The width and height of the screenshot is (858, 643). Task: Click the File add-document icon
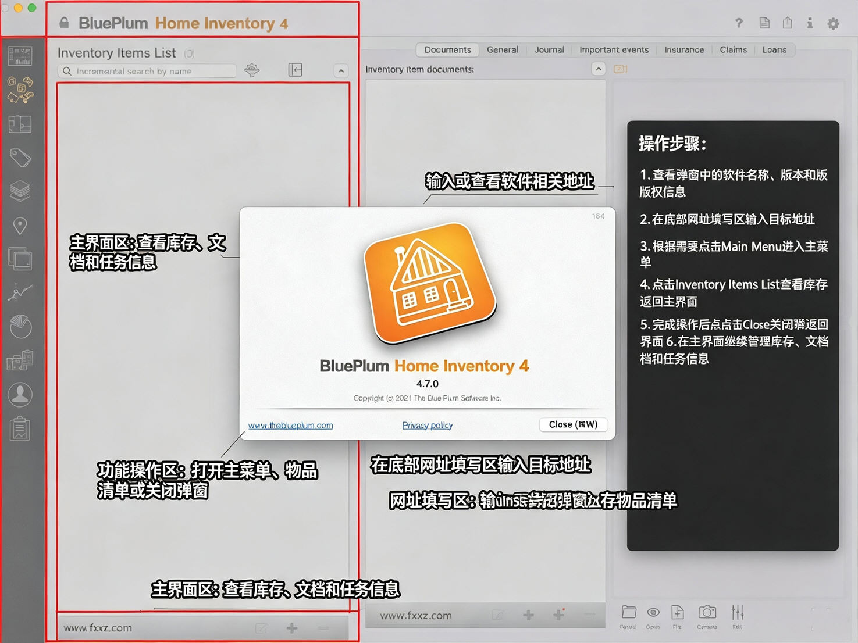coord(677,616)
